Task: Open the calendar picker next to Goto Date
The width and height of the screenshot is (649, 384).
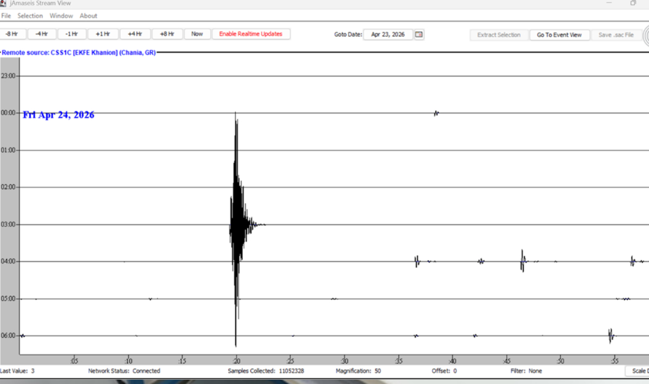Action: coord(419,35)
